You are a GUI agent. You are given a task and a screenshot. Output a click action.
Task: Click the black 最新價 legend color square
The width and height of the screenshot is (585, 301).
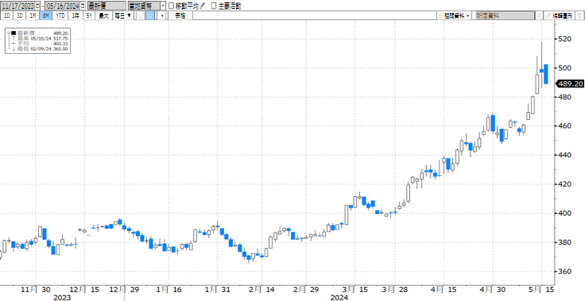click(x=13, y=33)
